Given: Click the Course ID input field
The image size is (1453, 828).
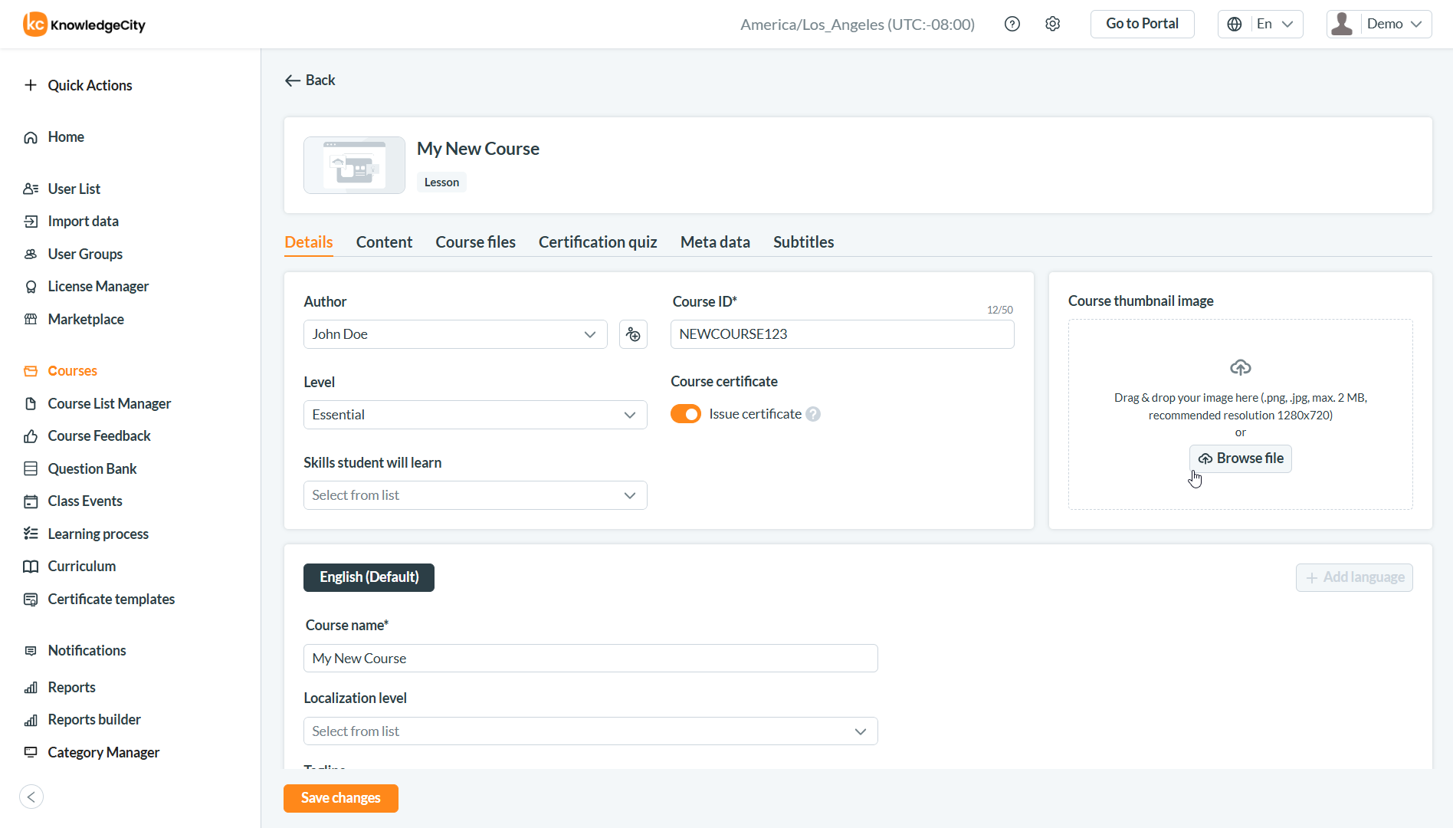Looking at the screenshot, I should (x=841, y=334).
